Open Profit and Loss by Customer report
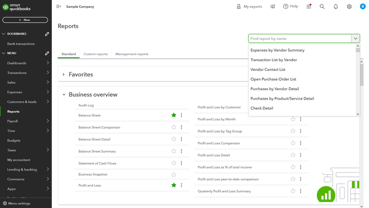 (219, 107)
